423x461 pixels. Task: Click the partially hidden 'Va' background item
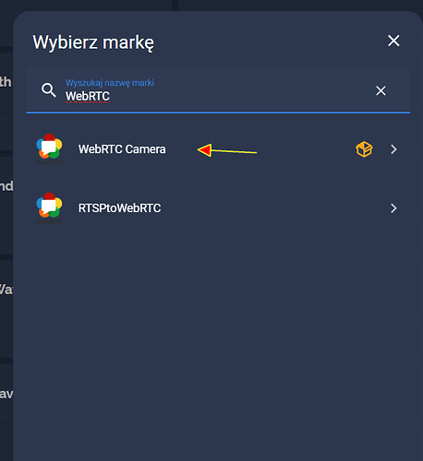click(6, 290)
